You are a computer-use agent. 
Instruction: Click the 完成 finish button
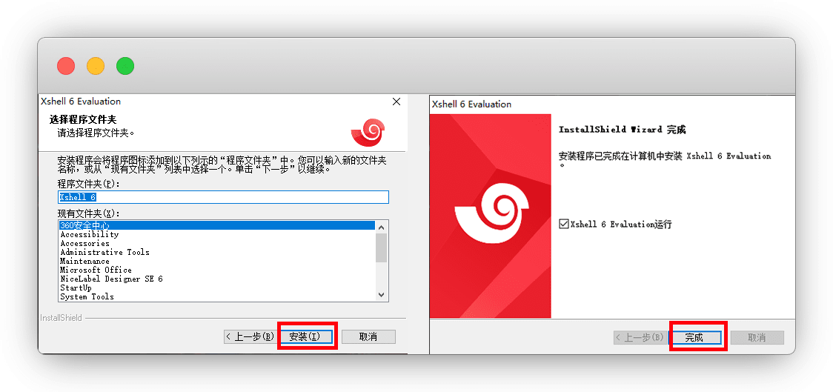tap(694, 338)
